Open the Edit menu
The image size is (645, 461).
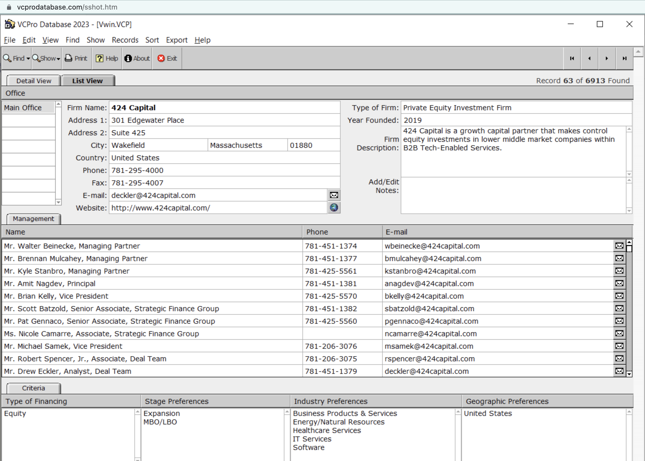(29, 40)
